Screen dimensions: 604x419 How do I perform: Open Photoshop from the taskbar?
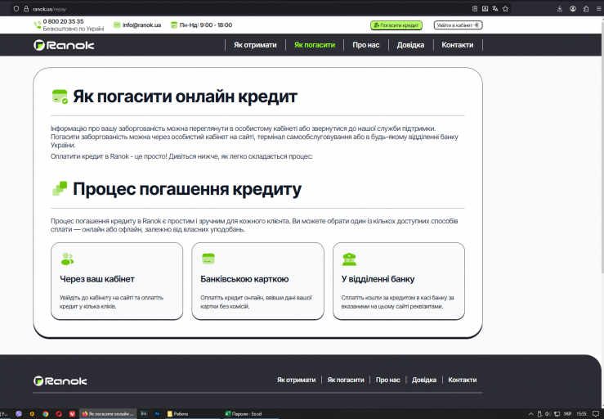pyautogui.click(x=157, y=413)
